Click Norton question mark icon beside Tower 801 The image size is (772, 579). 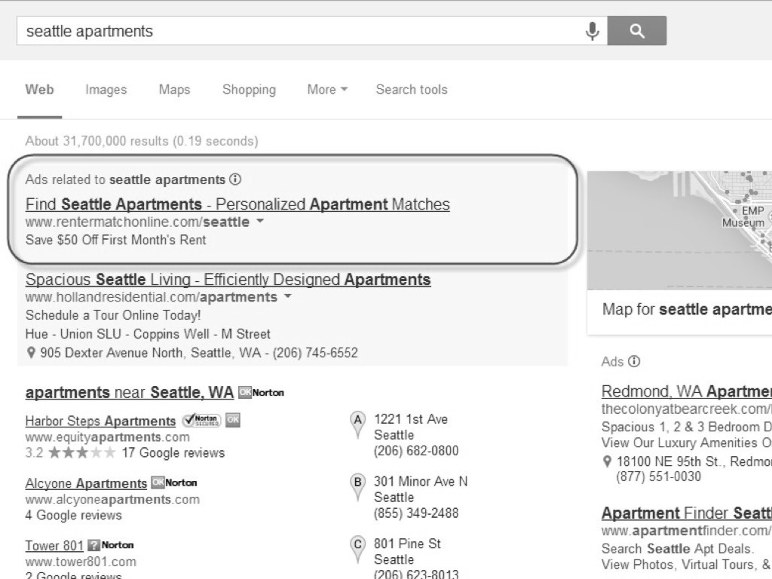(x=93, y=545)
